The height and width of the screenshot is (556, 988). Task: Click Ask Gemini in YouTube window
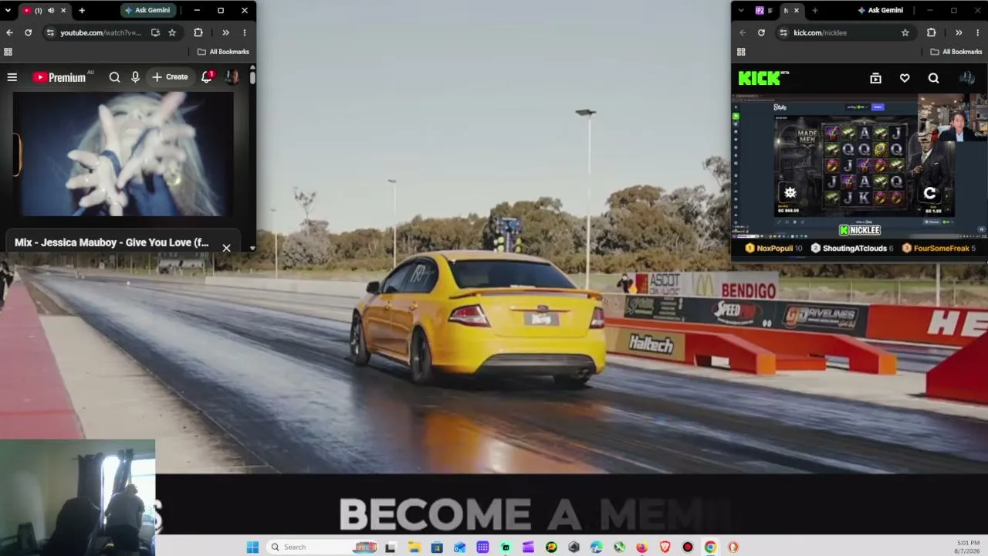pos(147,10)
